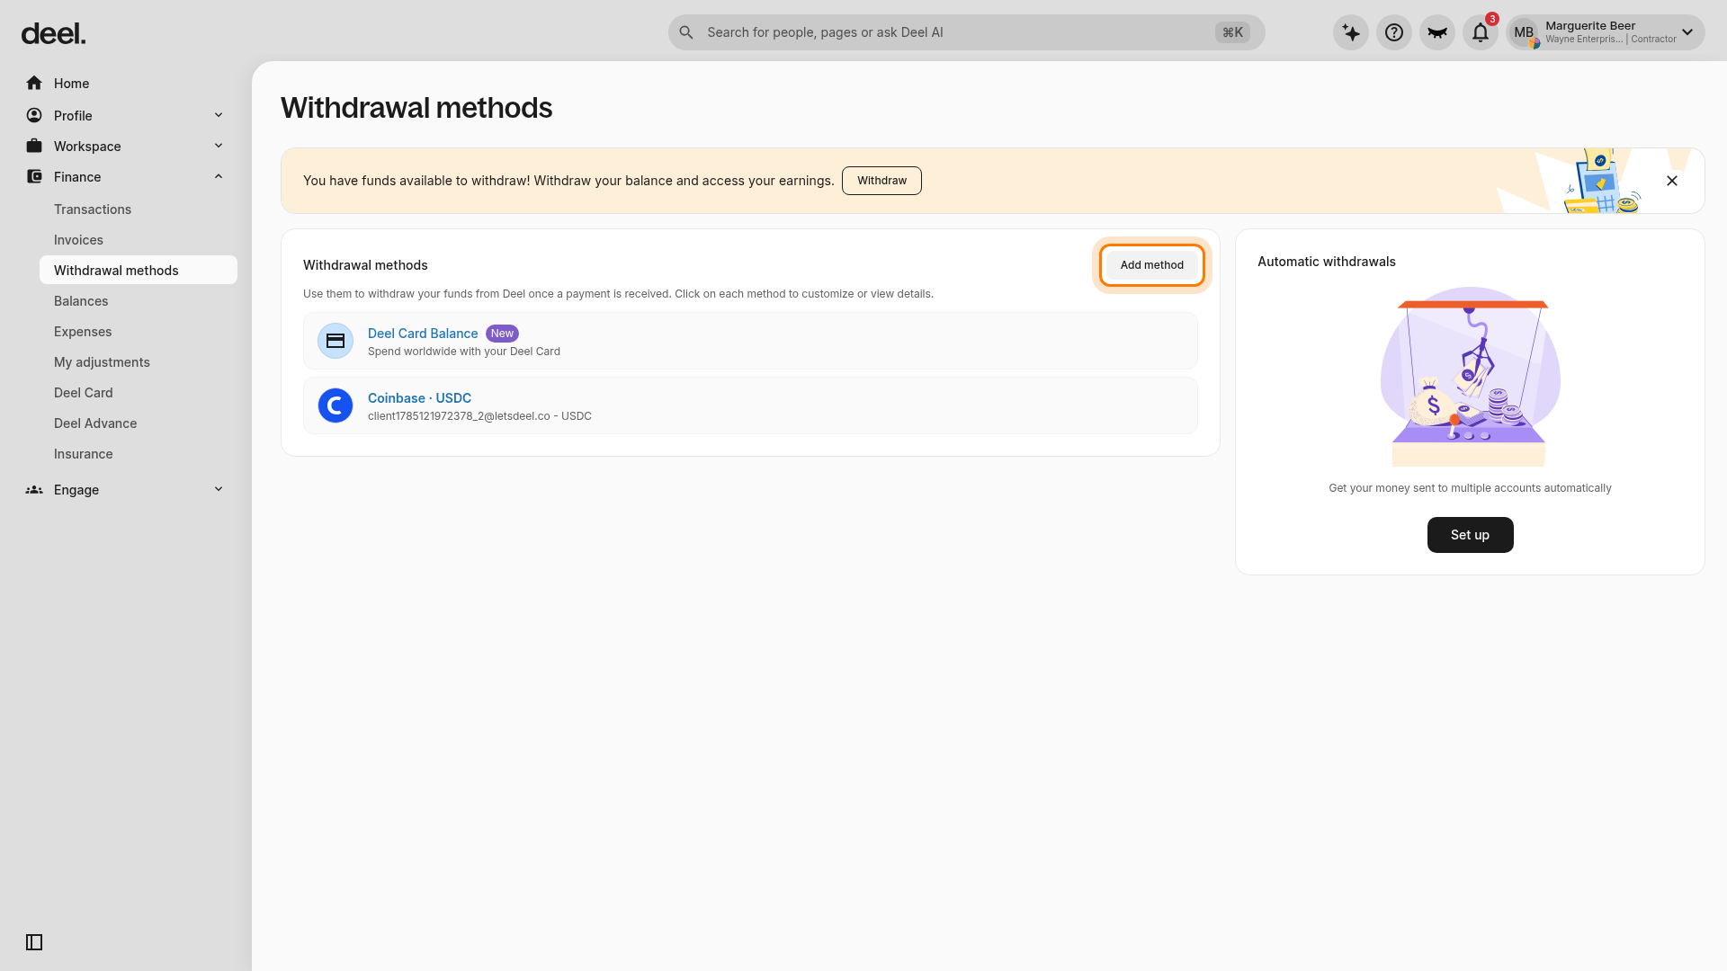The width and height of the screenshot is (1727, 971).
Task: Open the help question mark icon
Action: point(1394,32)
